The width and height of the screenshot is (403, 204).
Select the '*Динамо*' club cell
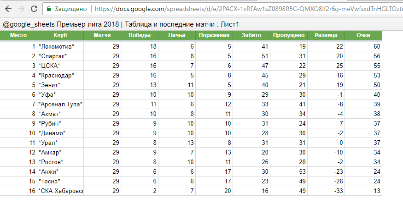[60, 133]
